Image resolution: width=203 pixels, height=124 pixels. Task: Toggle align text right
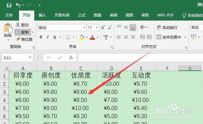(133, 37)
